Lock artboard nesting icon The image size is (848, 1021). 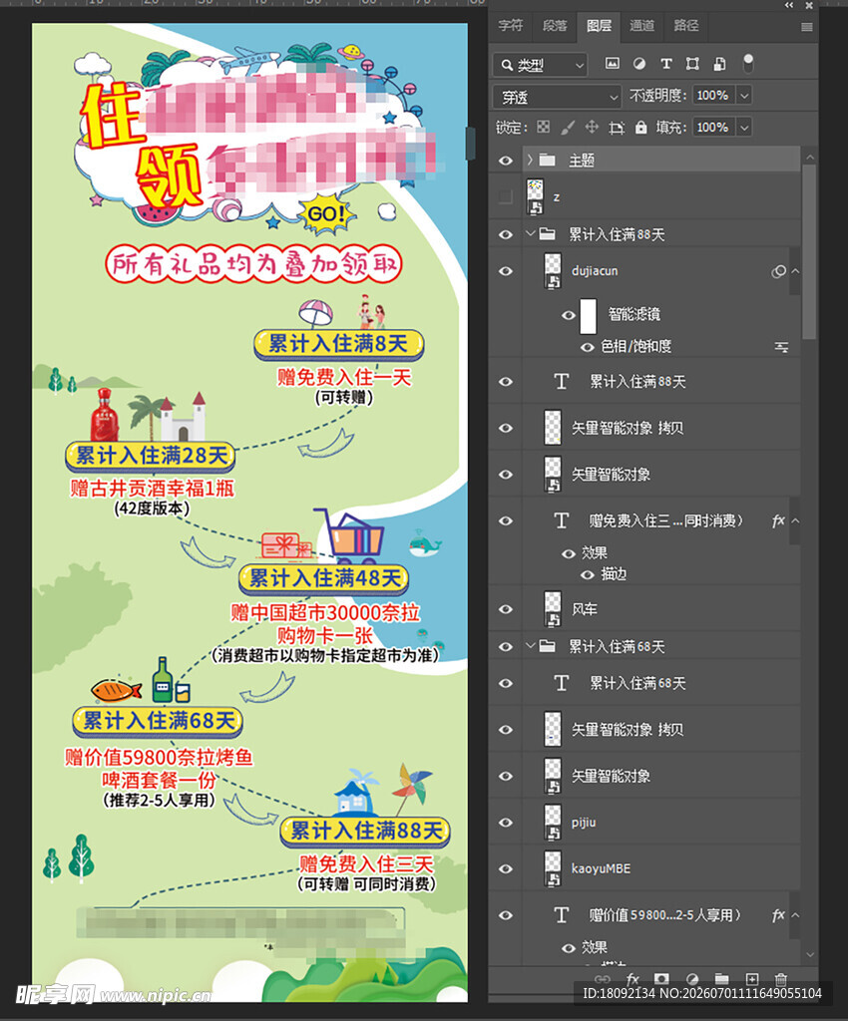tap(617, 127)
